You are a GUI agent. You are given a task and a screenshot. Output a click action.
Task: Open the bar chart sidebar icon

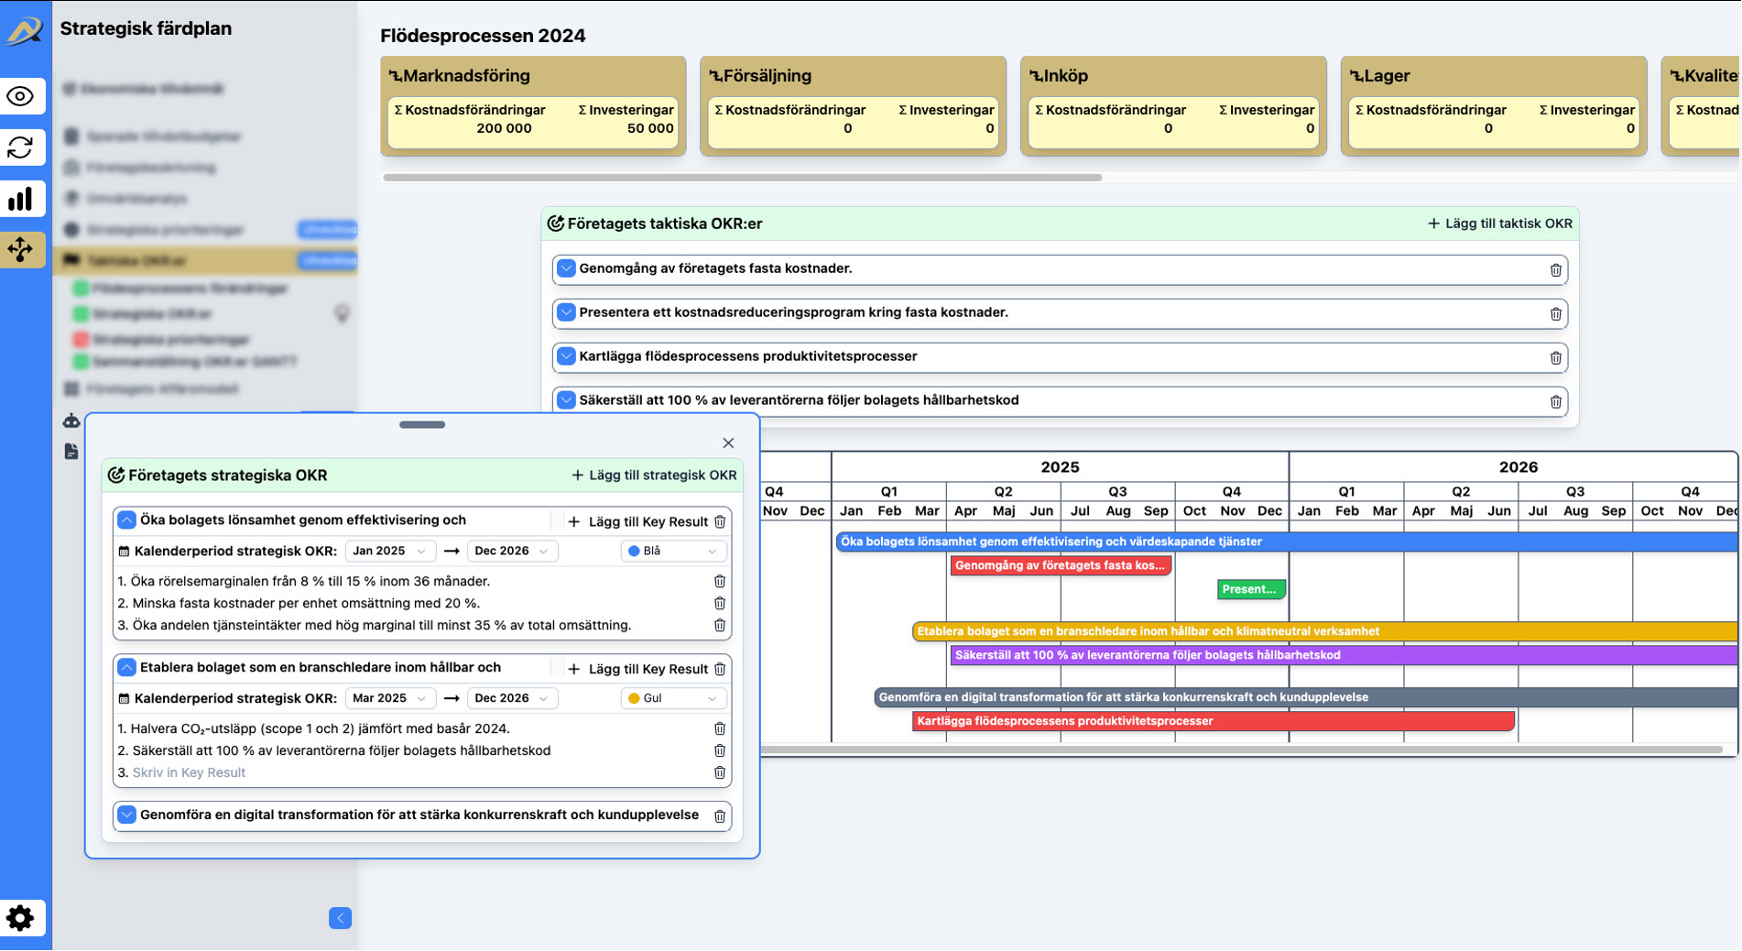(21, 199)
